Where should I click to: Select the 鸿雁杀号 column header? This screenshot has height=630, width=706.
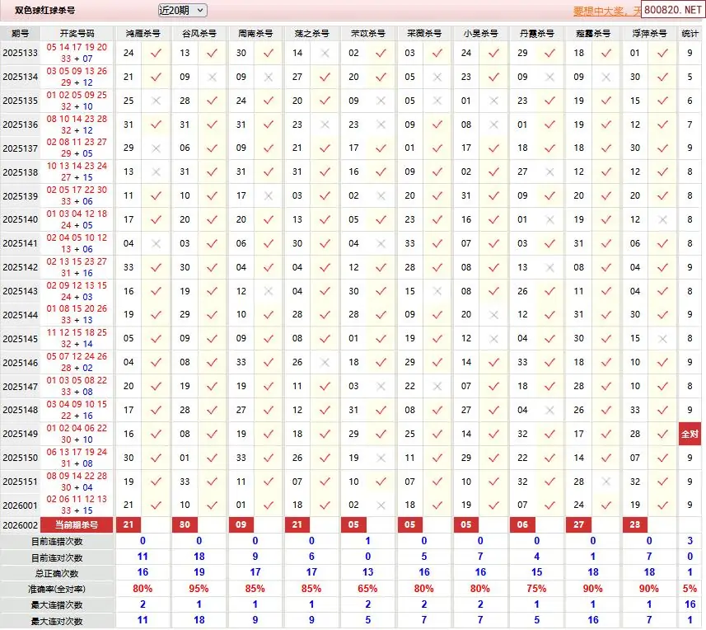[143, 34]
